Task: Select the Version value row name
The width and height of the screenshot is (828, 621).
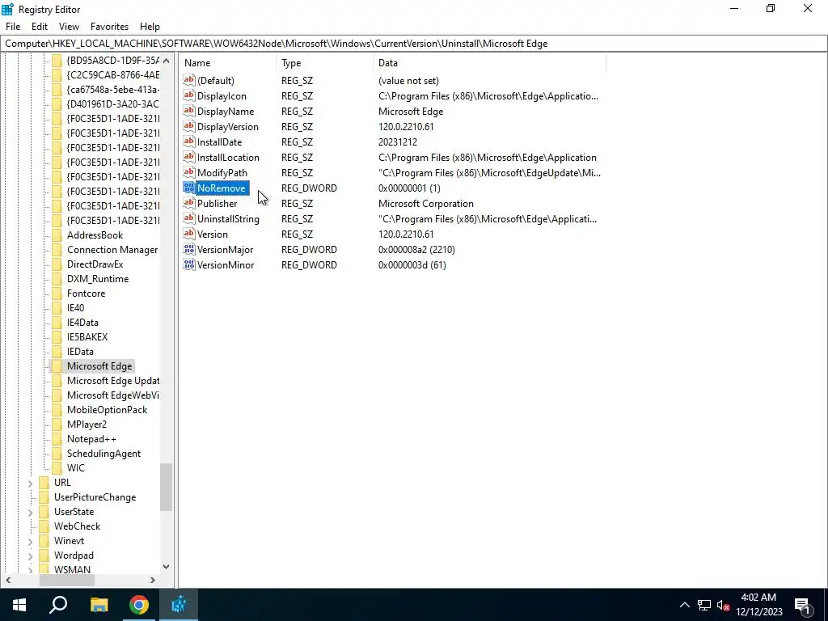Action: click(213, 234)
